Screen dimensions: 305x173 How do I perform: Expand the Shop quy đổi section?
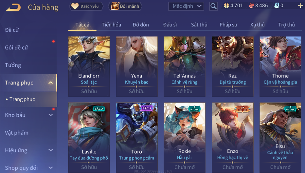click(x=51, y=168)
